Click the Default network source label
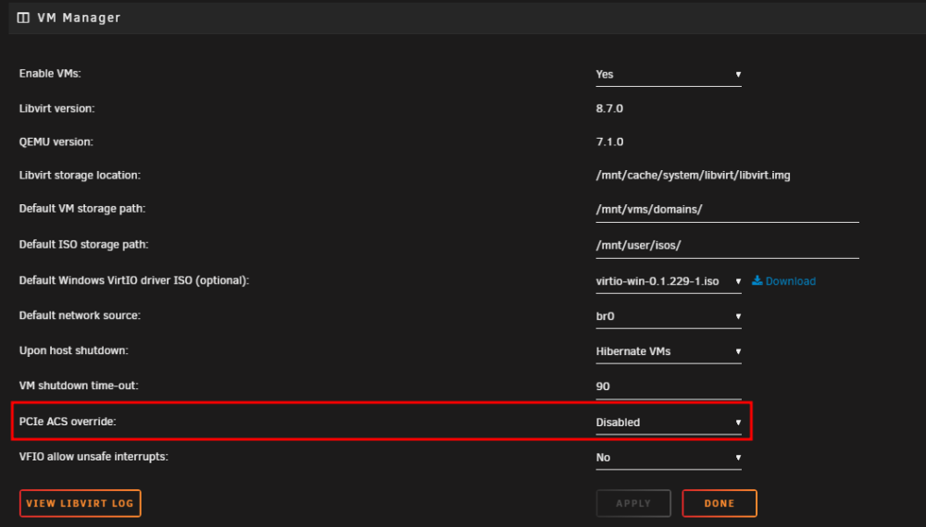This screenshot has width=926, height=527. tap(80, 315)
